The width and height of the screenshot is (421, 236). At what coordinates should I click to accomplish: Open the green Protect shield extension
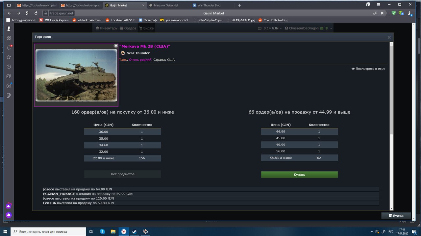point(394,13)
